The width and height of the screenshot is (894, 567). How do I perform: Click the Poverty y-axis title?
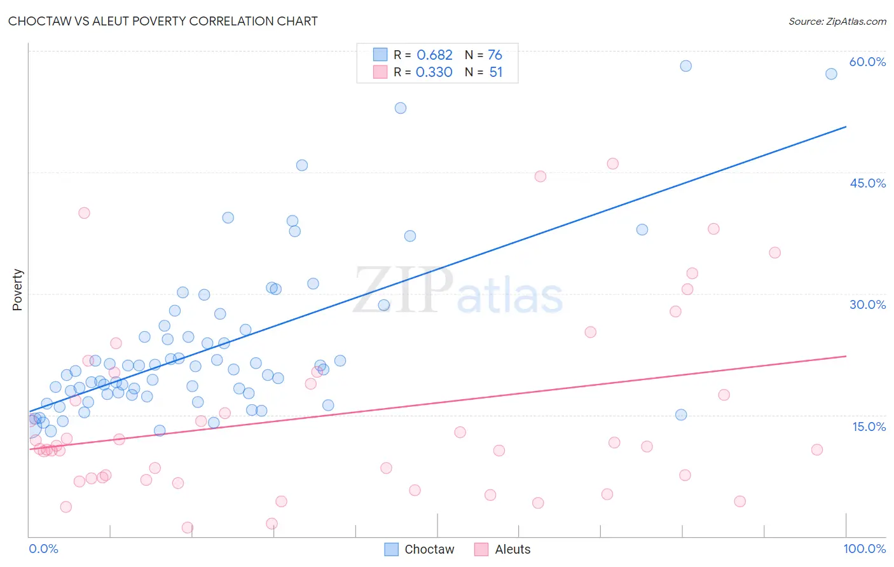coord(17,290)
